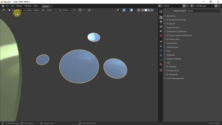Select solid viewport shading

[x=146, y=10]
